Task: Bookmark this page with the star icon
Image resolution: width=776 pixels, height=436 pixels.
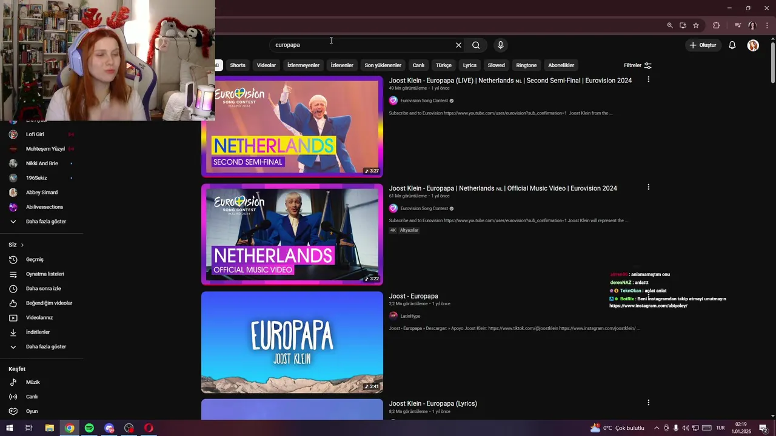Action: pos(696,25)
